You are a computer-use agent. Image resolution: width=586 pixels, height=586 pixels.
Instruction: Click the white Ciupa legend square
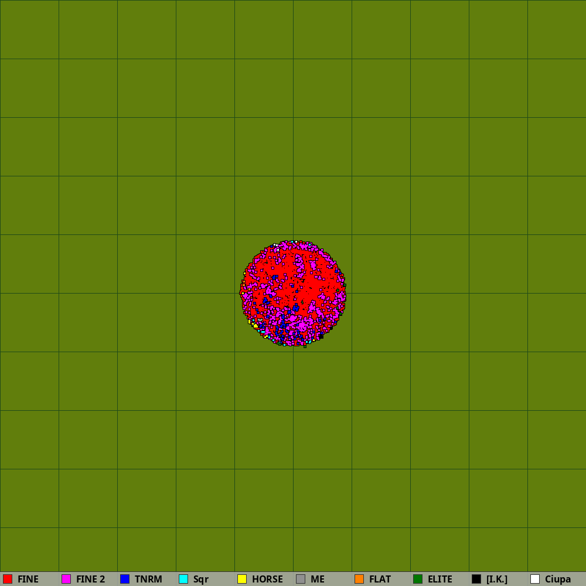tap(535, 579)
